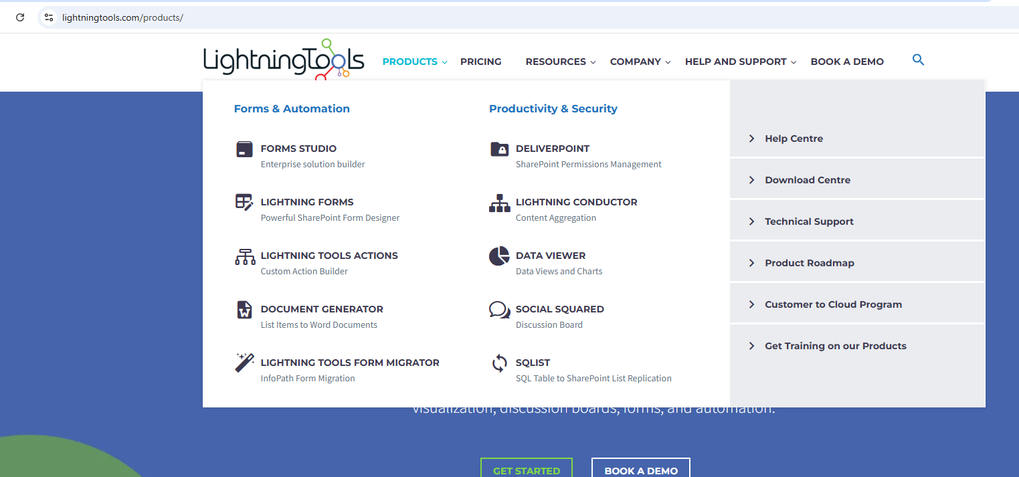Click the Document Generator Word file icon
The width and height of the screenshot is (1019, 477).
[245, 310]
